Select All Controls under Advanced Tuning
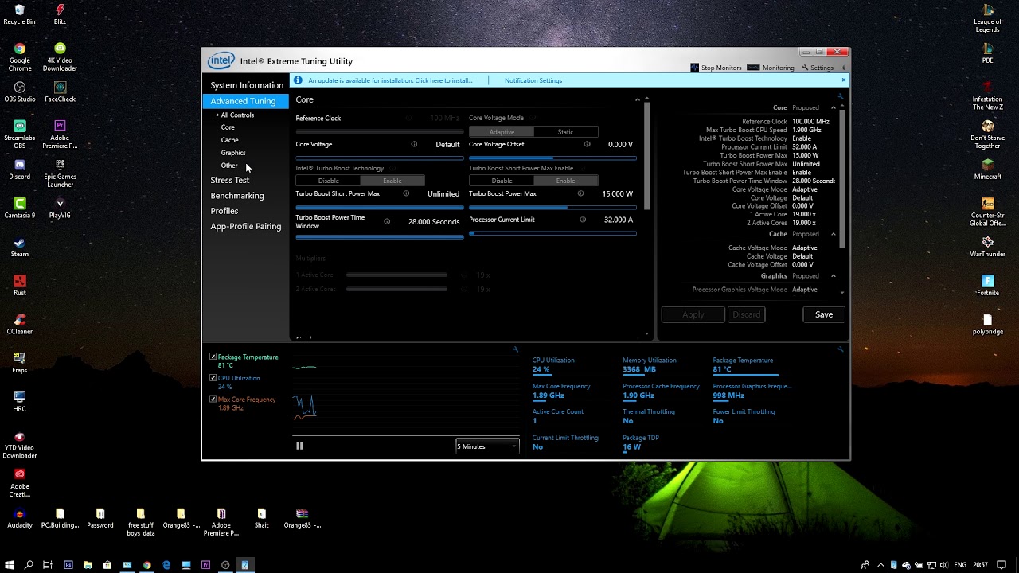1019x573 pixels. tap(237, 115)
